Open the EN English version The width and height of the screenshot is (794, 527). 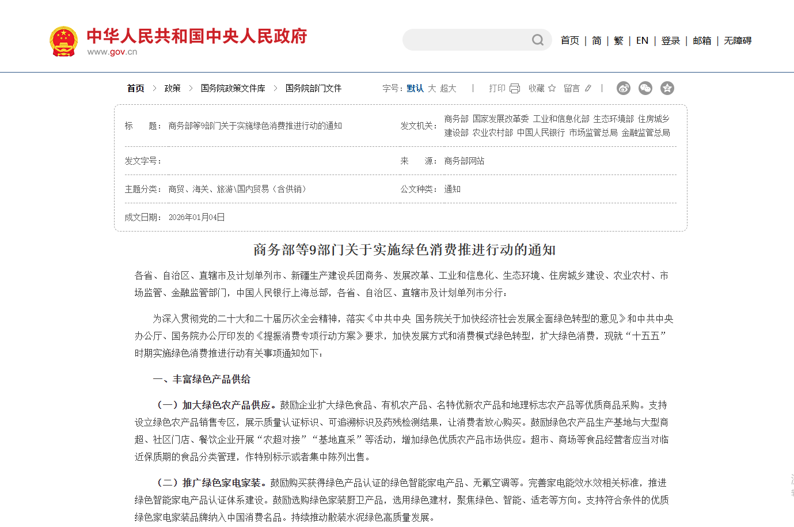point(642,40)
